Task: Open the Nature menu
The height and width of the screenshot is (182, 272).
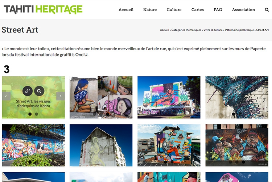Action: coord(150,10)
